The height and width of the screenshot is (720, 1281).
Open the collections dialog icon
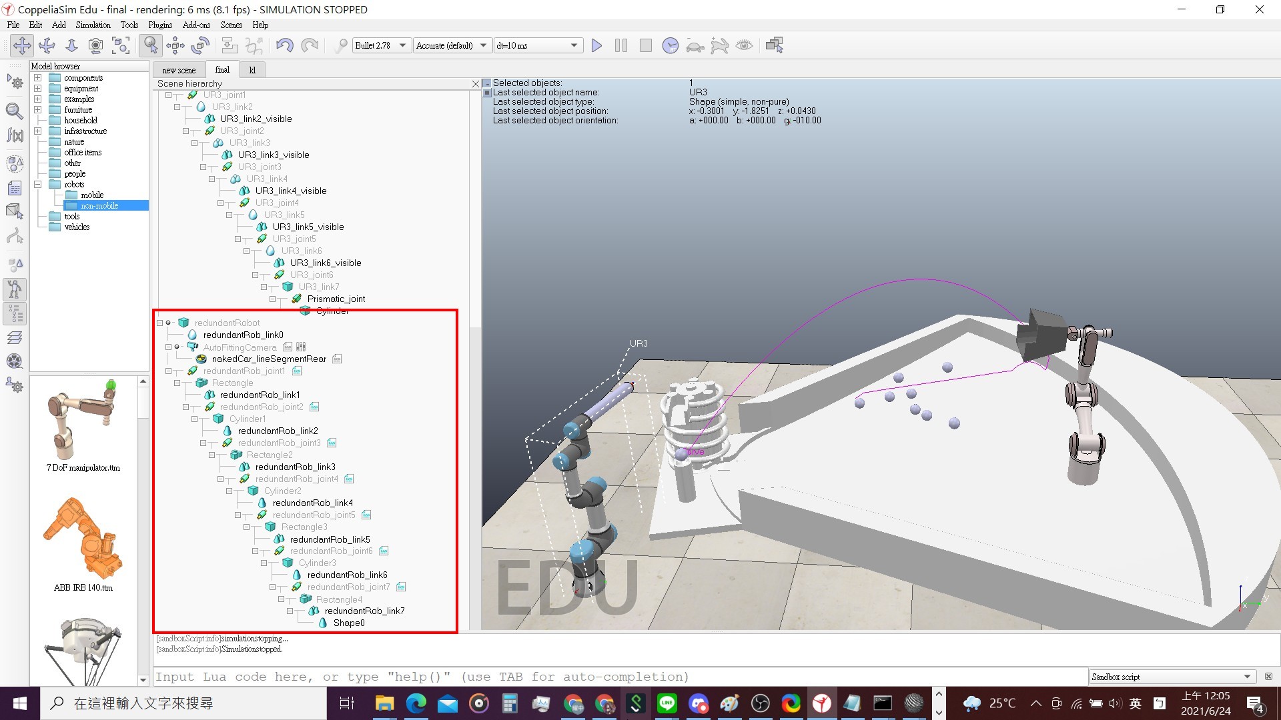point(15,164)
